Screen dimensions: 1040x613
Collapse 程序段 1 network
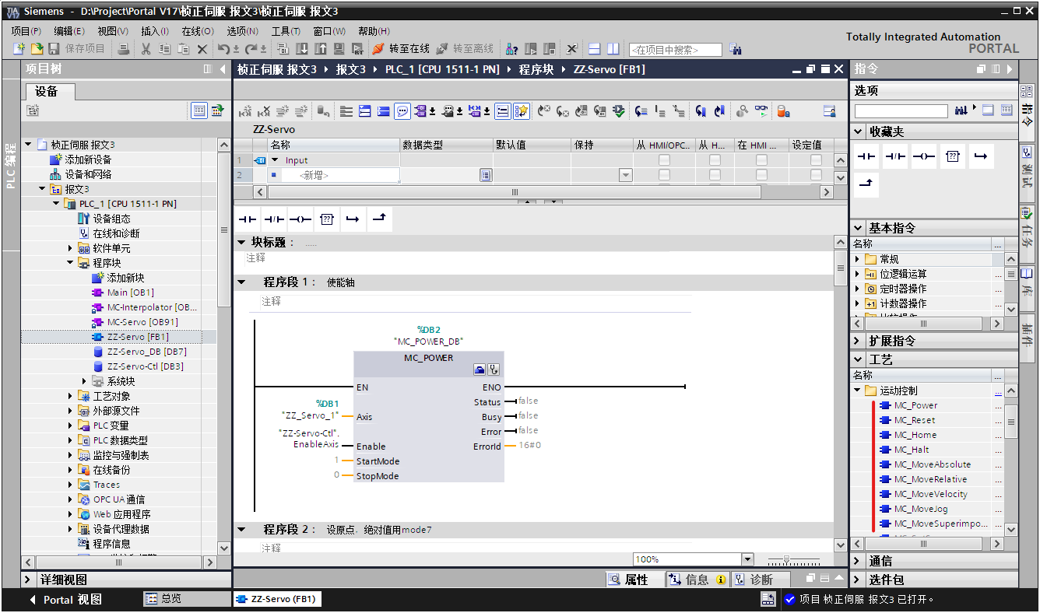click(241, 282)
